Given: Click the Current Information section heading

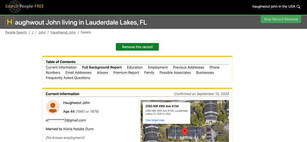Looking at the screenshot, I should tap(62, 94).
